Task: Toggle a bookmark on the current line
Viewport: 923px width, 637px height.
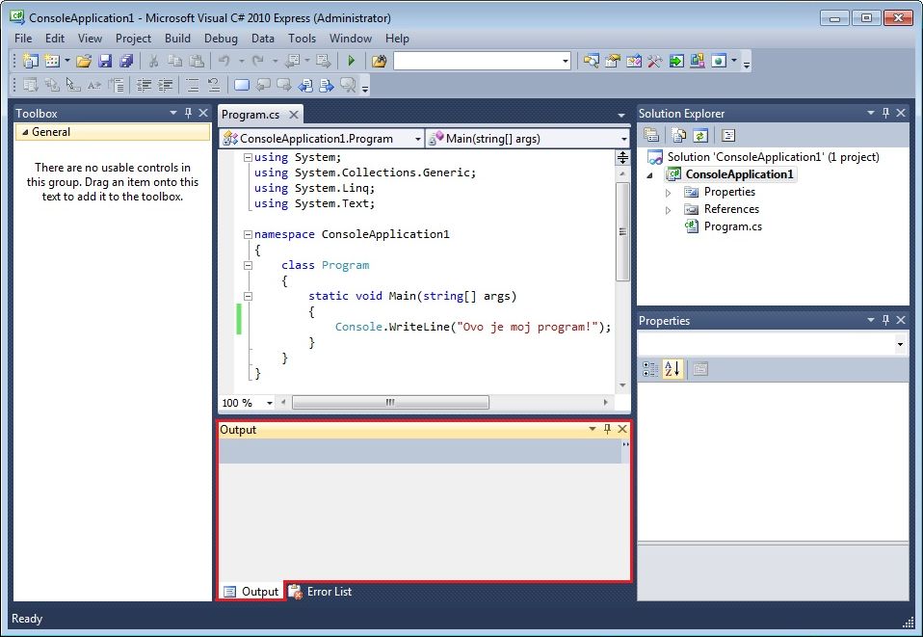Action: coord(241,86)
